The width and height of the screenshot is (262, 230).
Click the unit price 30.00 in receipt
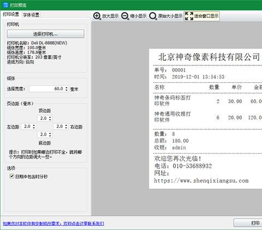click(x=235, y=101)
